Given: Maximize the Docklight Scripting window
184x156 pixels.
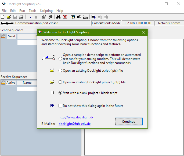Looking at the screenshot, I should click(166, 4).
